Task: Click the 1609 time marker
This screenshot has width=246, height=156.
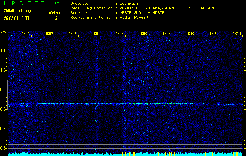Action: [214, 34]
